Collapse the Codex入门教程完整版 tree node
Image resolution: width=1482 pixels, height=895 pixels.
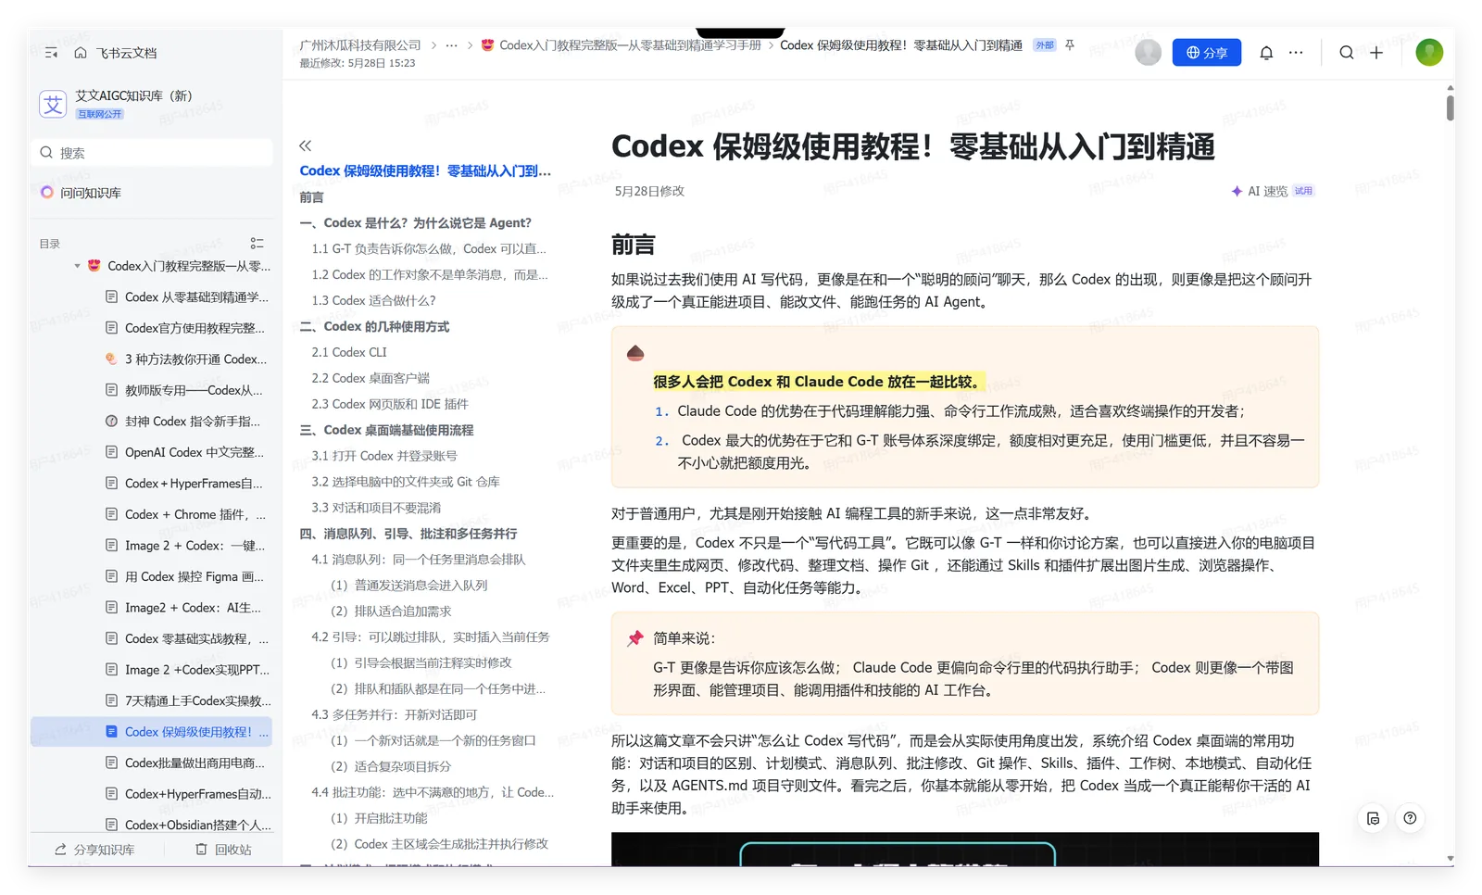pyautogui.click(x=77, y=266)
